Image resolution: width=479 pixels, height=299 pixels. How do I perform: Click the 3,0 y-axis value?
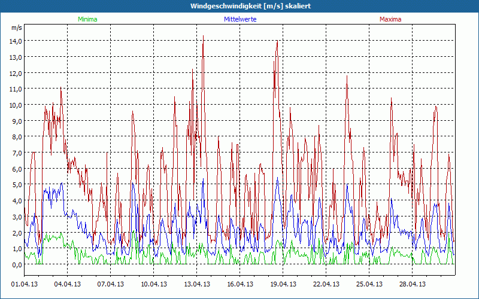17,216
